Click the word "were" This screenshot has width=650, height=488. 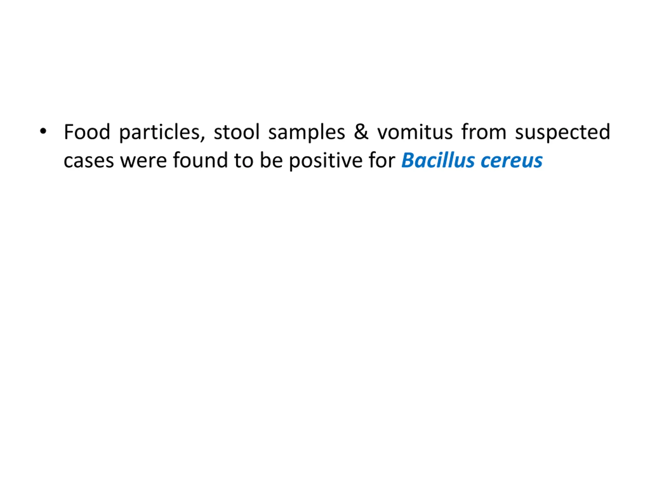[143, 161]
